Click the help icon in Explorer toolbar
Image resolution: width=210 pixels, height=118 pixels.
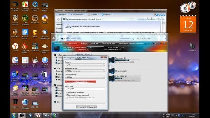(x=164, y=43)
